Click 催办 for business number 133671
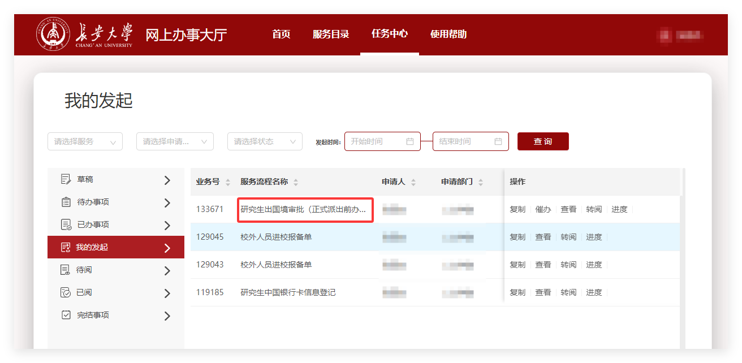Screen dimensions: 742x363 (543, 209)
